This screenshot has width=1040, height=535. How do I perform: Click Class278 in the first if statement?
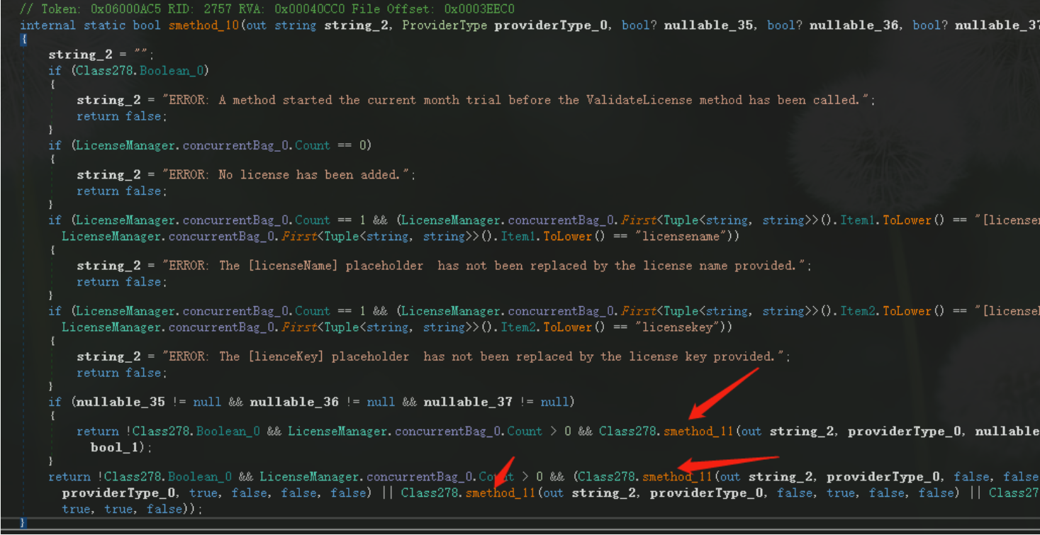pos(100,70)
